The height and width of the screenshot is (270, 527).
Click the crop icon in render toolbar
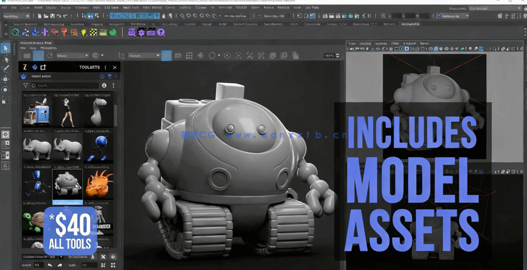[121, 56]
